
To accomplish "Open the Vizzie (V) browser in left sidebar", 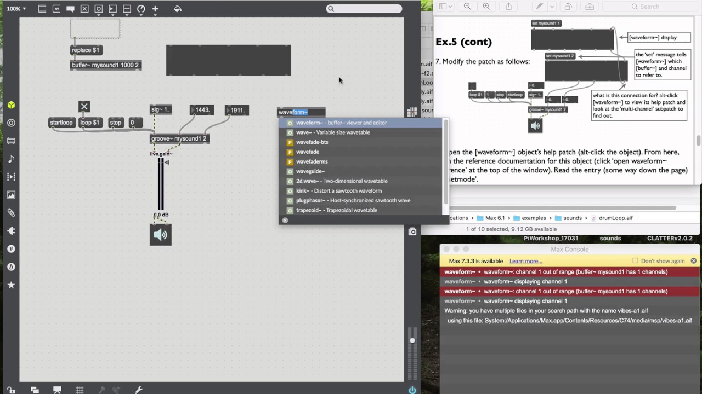I will (x=11, y=249).
